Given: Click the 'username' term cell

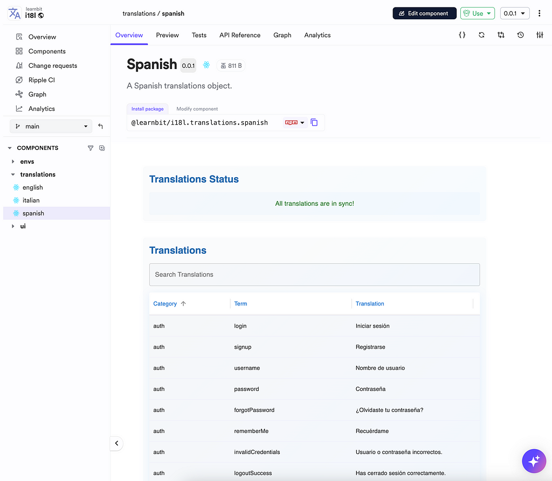Looking at the screenshot, I should pos(247,368).
